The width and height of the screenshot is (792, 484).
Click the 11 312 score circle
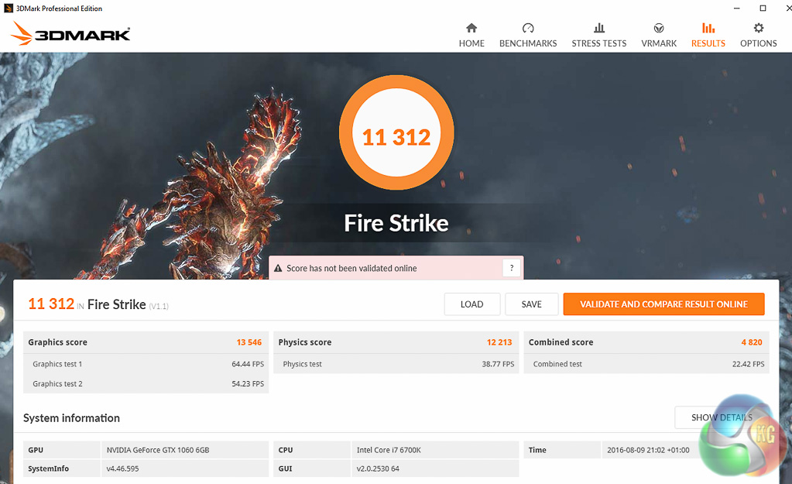pyautogui.click(x=396, y=132)
